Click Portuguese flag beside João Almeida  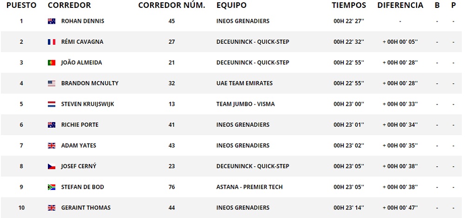pos(52,62)
